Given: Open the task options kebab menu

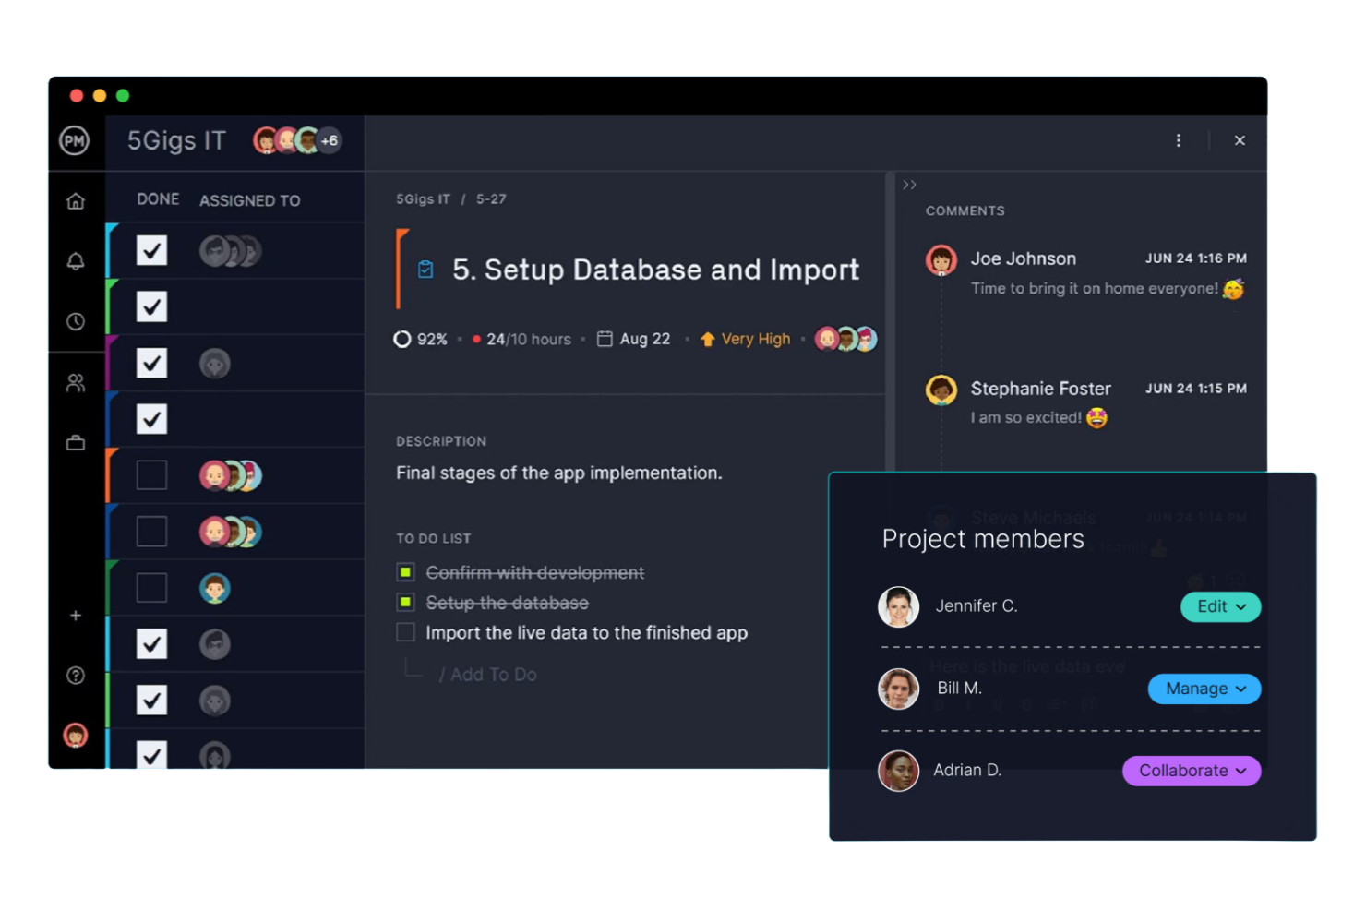Looking at the screenshot, I should [x=1179, y=140].
